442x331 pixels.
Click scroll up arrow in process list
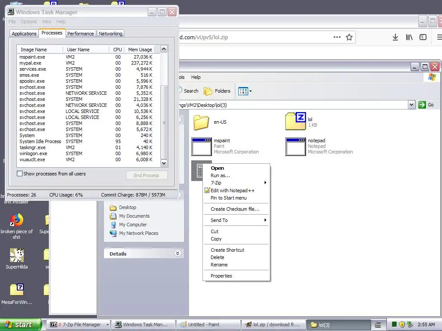[x=164, y=49]
